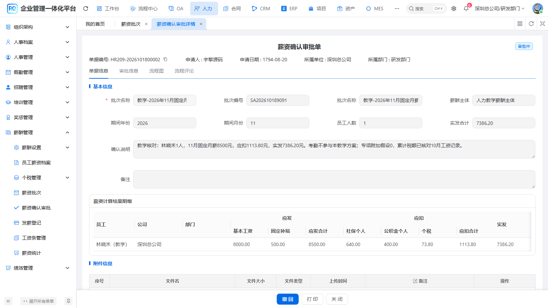Click the 撤回 button
548x308 pixels.
click(288, 299)
